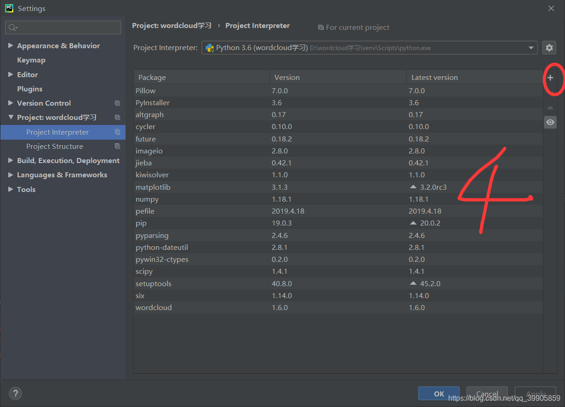
Task: Open the interpreter gear settings icon
Action: pyautogui.click(x=549, y=48)
